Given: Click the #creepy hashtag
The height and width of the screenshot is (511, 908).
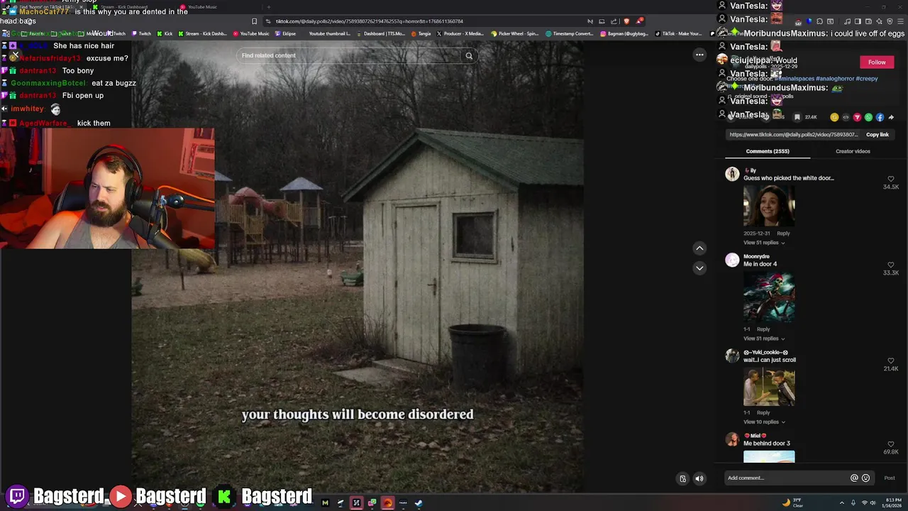Looking at the screenshot, I should click(x=867, y=79).
